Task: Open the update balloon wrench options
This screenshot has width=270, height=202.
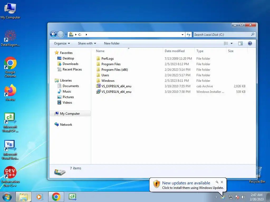Action: [217, 182]
